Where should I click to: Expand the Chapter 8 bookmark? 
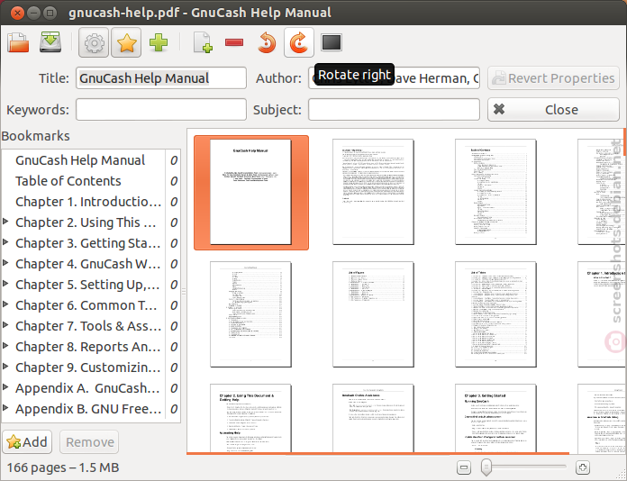click(5, 346)
